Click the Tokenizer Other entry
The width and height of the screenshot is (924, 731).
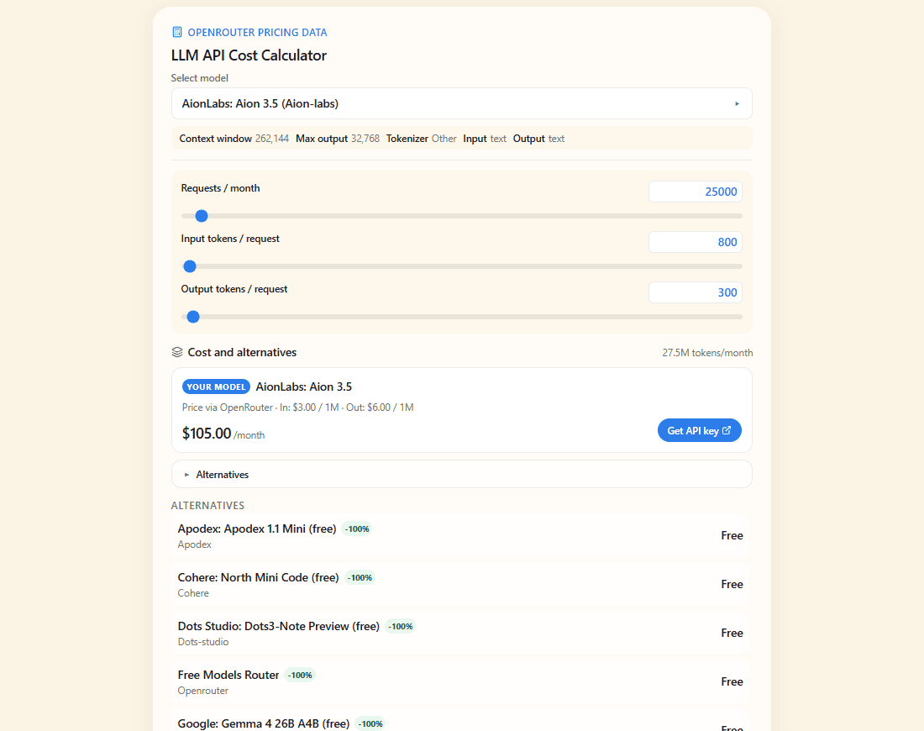[x=422, y=139]
